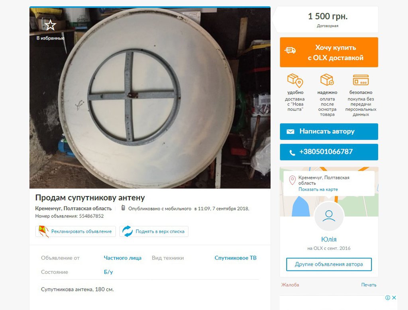
Task: Click the ad info icon
Action: click(387, 298)
